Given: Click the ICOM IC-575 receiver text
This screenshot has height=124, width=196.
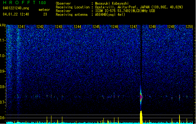Looking at the screenshot, I should point(125,11).
